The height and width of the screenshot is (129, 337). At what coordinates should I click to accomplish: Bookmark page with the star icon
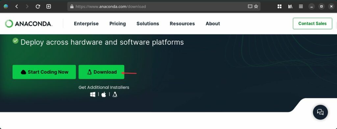pos(256,7)
